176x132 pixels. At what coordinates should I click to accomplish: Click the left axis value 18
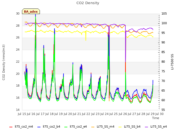click(x=18, y=86)
